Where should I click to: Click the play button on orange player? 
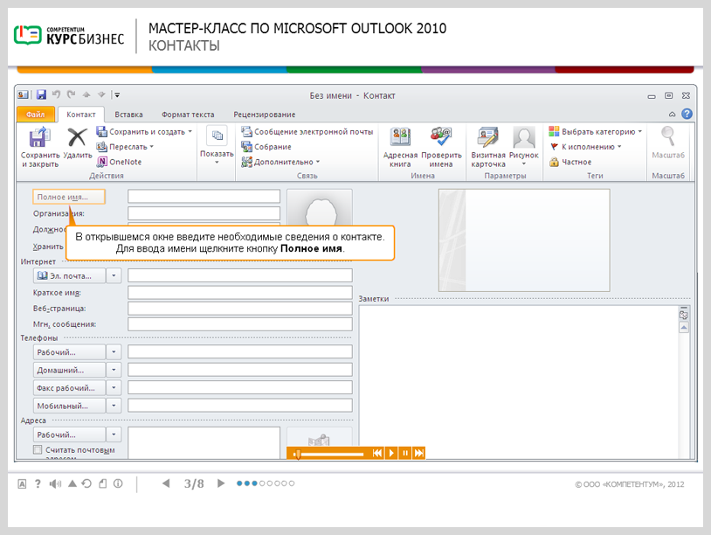pos(391,453)
